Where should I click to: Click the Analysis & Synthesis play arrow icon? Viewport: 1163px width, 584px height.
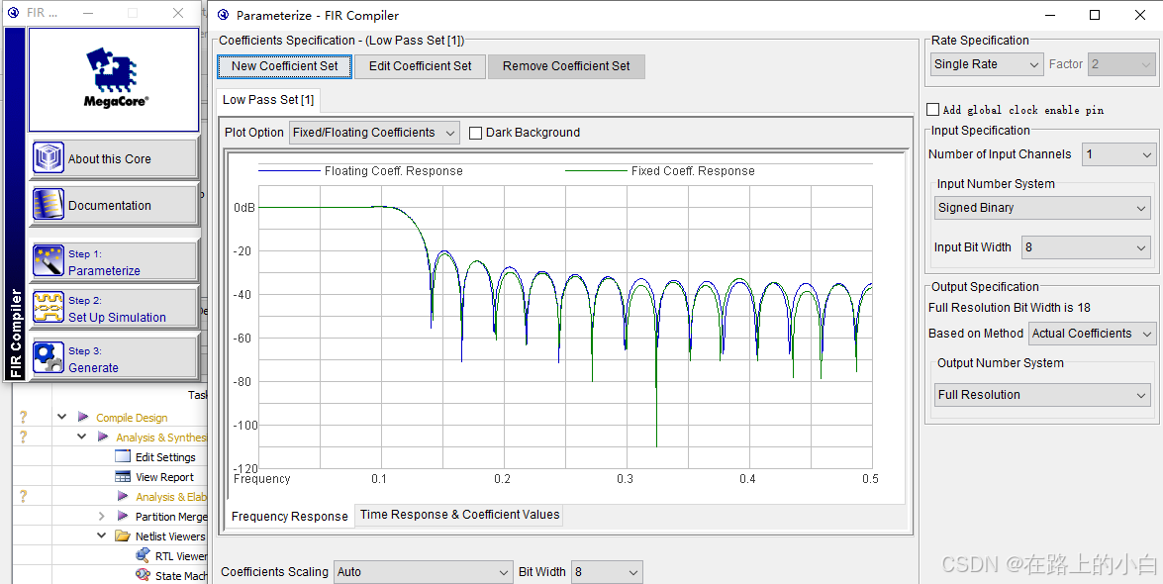[x=103, y=438]
